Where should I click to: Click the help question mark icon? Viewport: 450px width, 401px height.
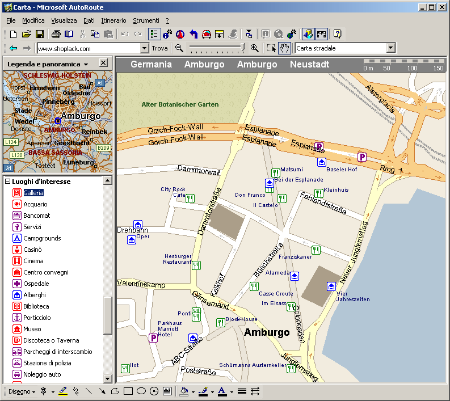click(x=338, y=34)
